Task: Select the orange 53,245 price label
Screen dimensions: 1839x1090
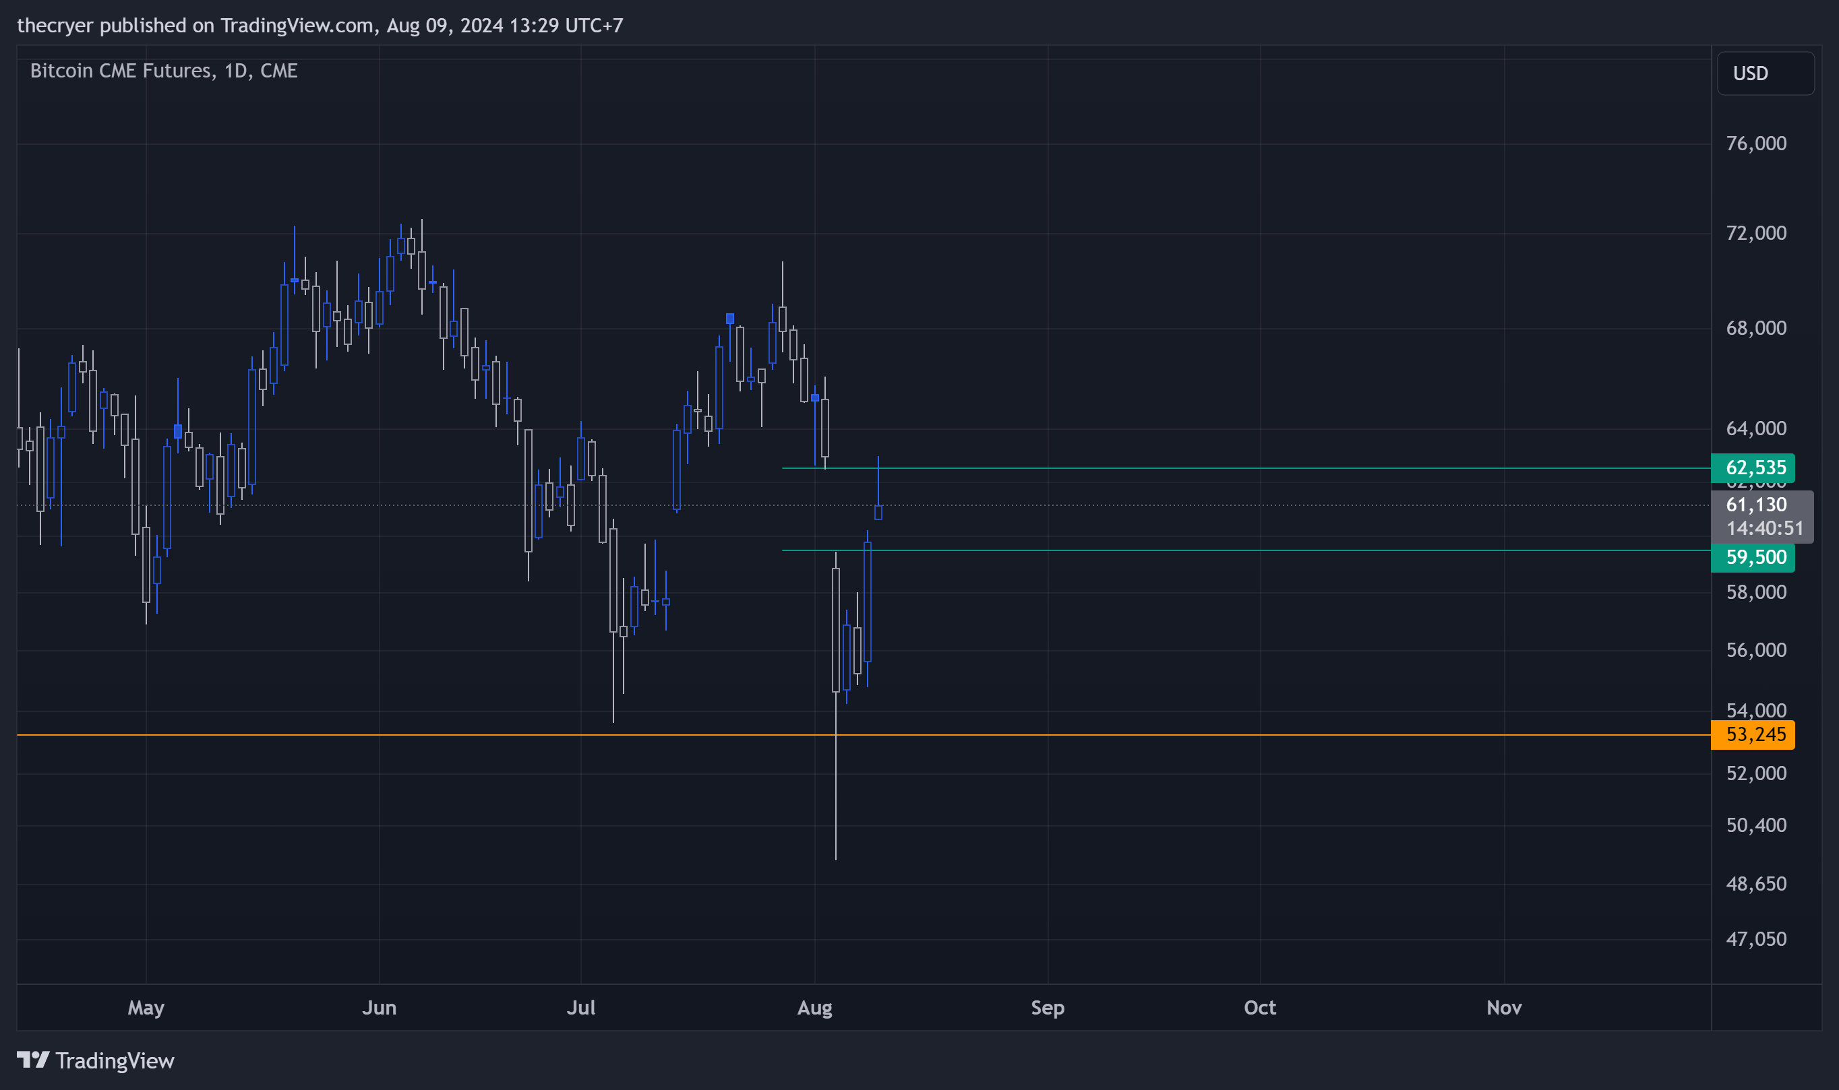Action: tap(1753, 734)
